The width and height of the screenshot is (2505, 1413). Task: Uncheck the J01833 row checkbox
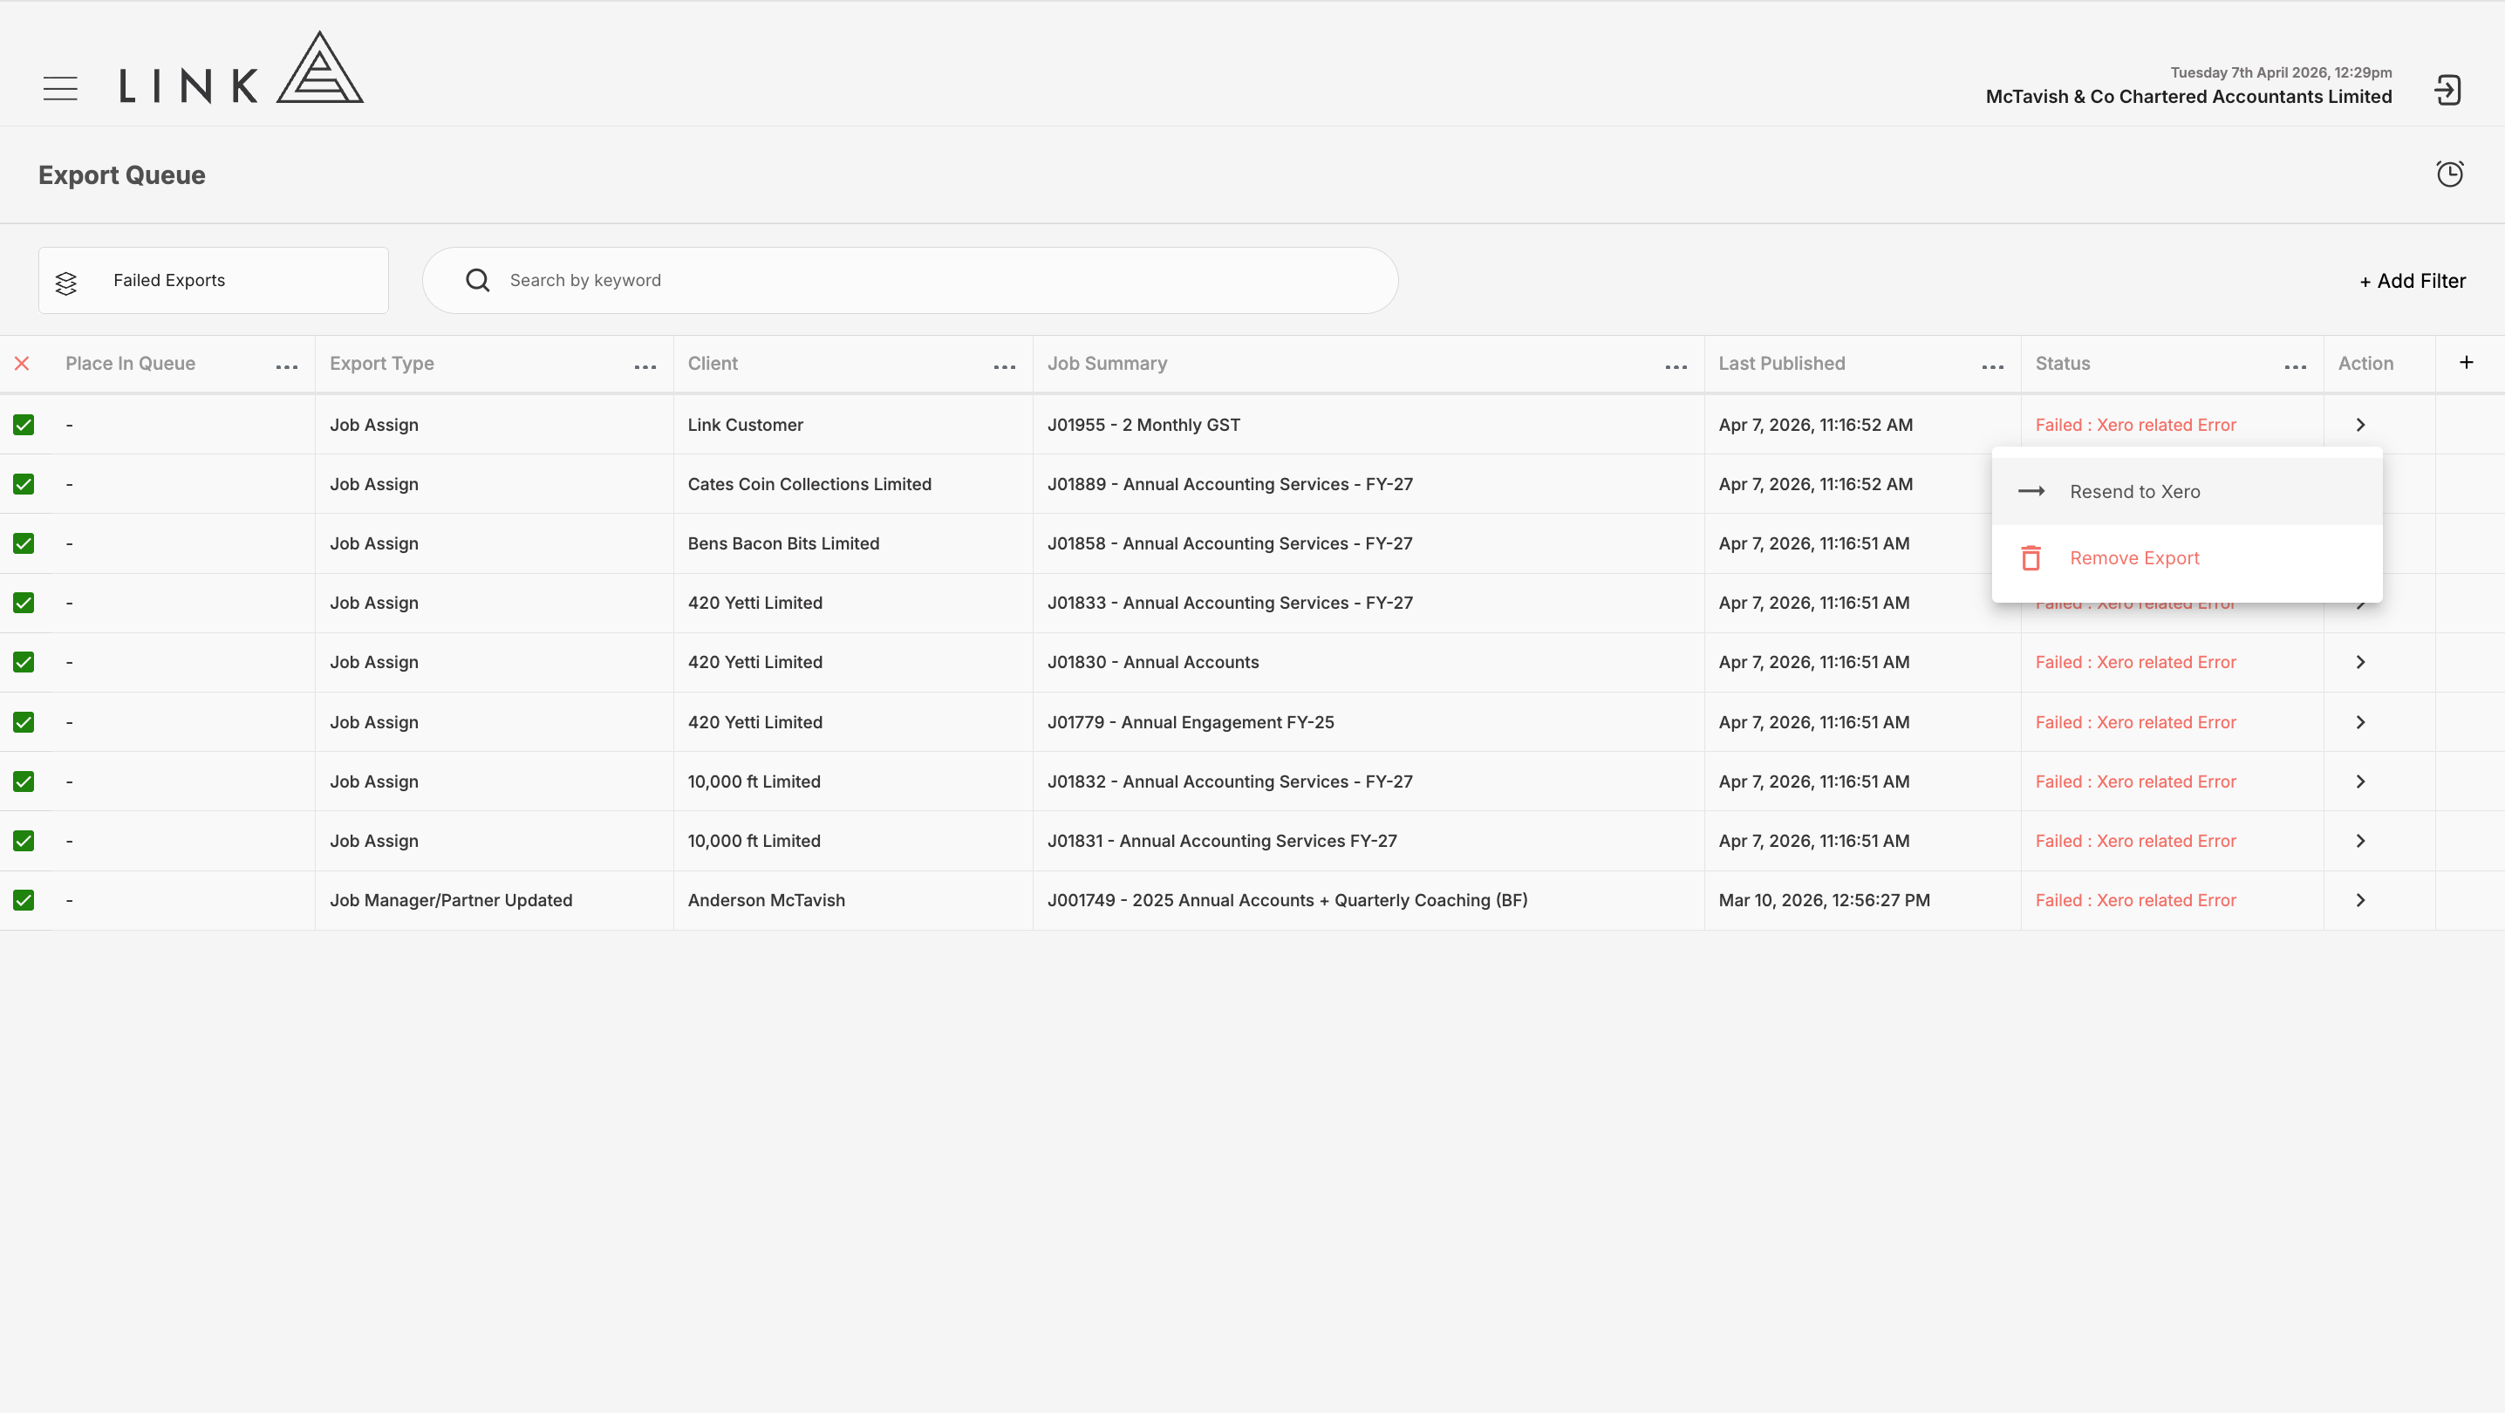[24, 603]
